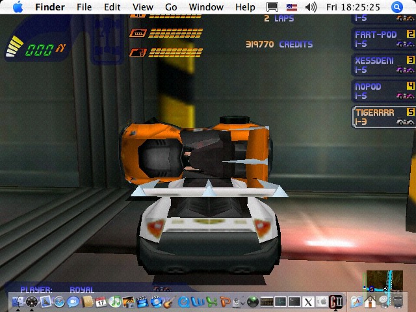This screenshot has width=416, height=312.
Task: Open the Go menu
Action: coord(171,7)
